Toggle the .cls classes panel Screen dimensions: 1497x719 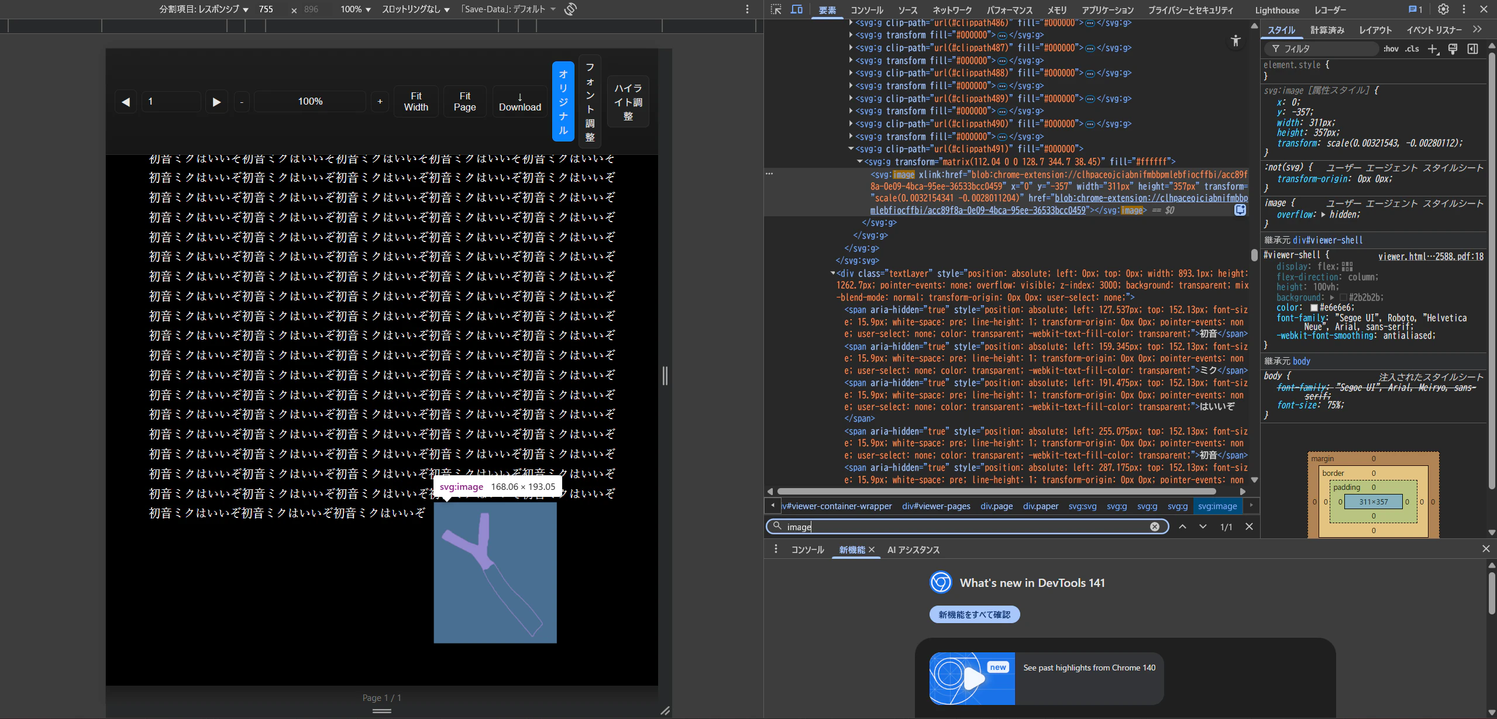coord(1412,49)
